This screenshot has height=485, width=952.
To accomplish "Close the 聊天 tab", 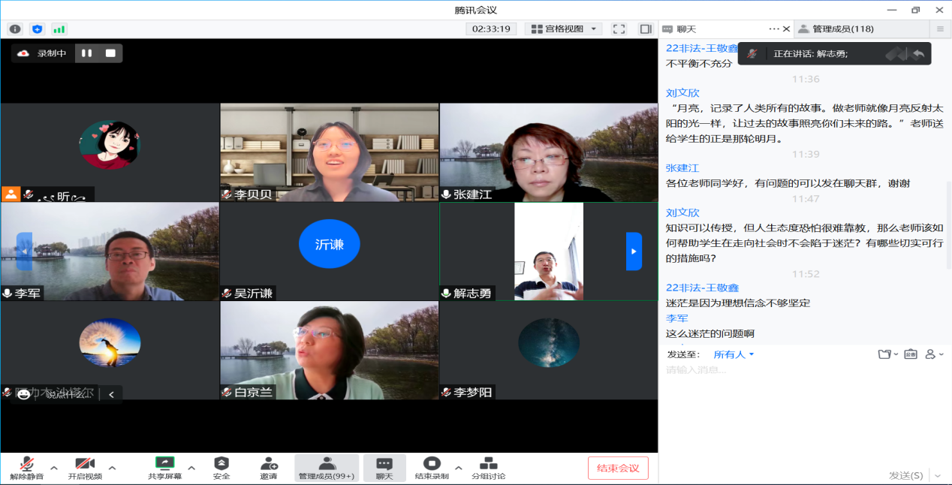I will (x=787, y=29).
